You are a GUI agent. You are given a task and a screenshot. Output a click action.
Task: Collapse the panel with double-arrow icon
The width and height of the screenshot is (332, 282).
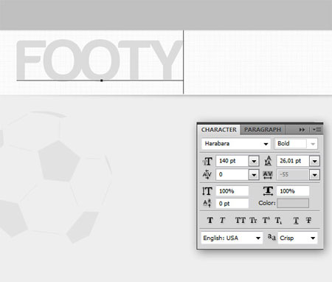[x=302, y=130]
